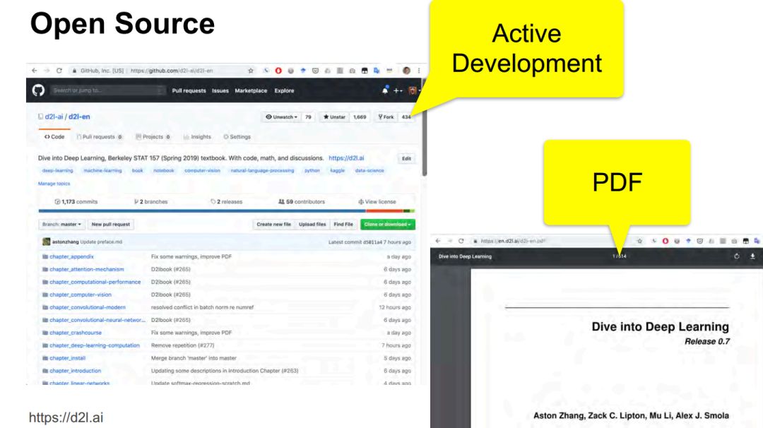Click the PDF viewer rotate icon

[737, 256]
